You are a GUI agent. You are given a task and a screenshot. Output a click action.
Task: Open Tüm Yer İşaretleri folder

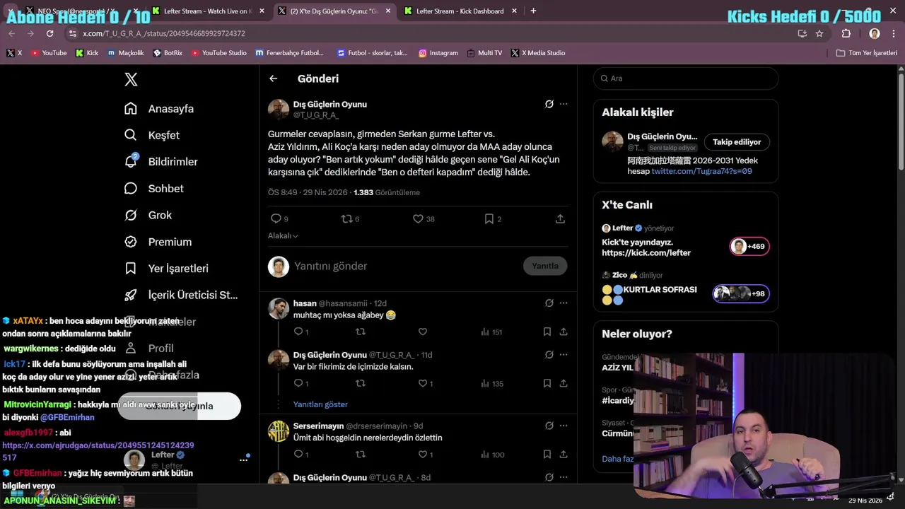(x=867, y=53)
